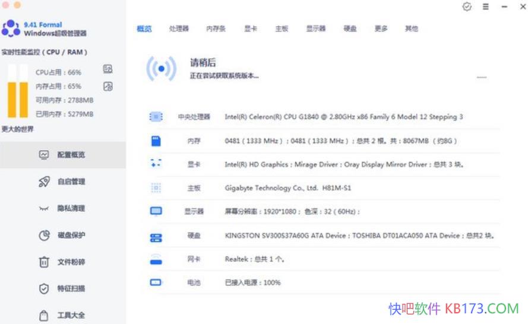Switch to the 处理器 tab
The width and height of the screenshot is (528, 324).
point(178,28)
